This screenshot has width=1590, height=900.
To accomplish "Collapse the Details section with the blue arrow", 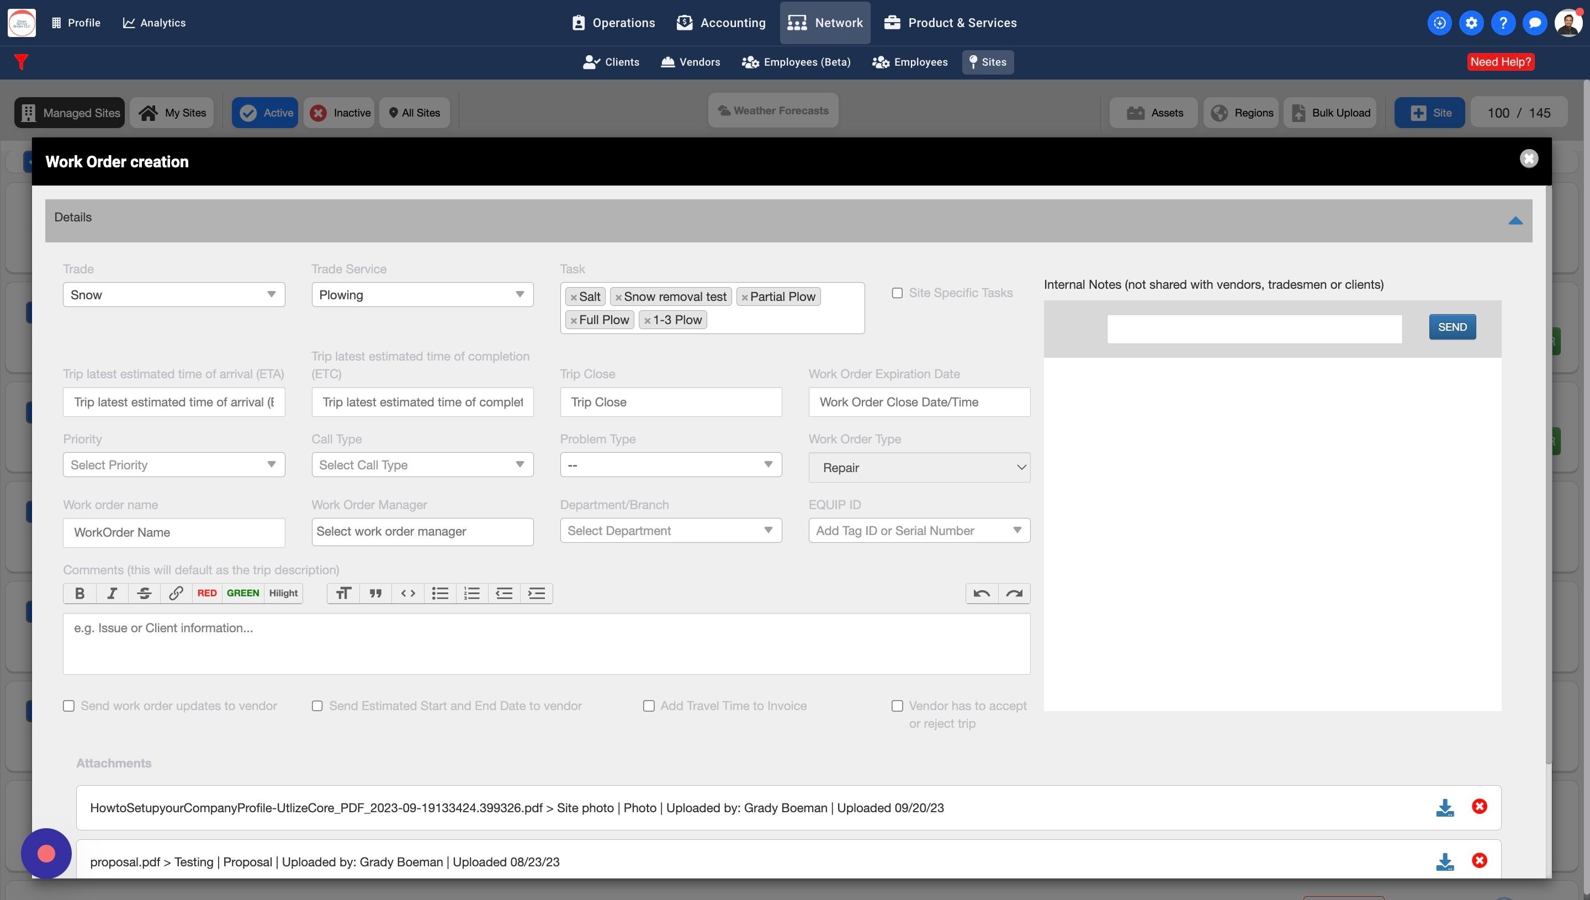I will click(1514, 221).
